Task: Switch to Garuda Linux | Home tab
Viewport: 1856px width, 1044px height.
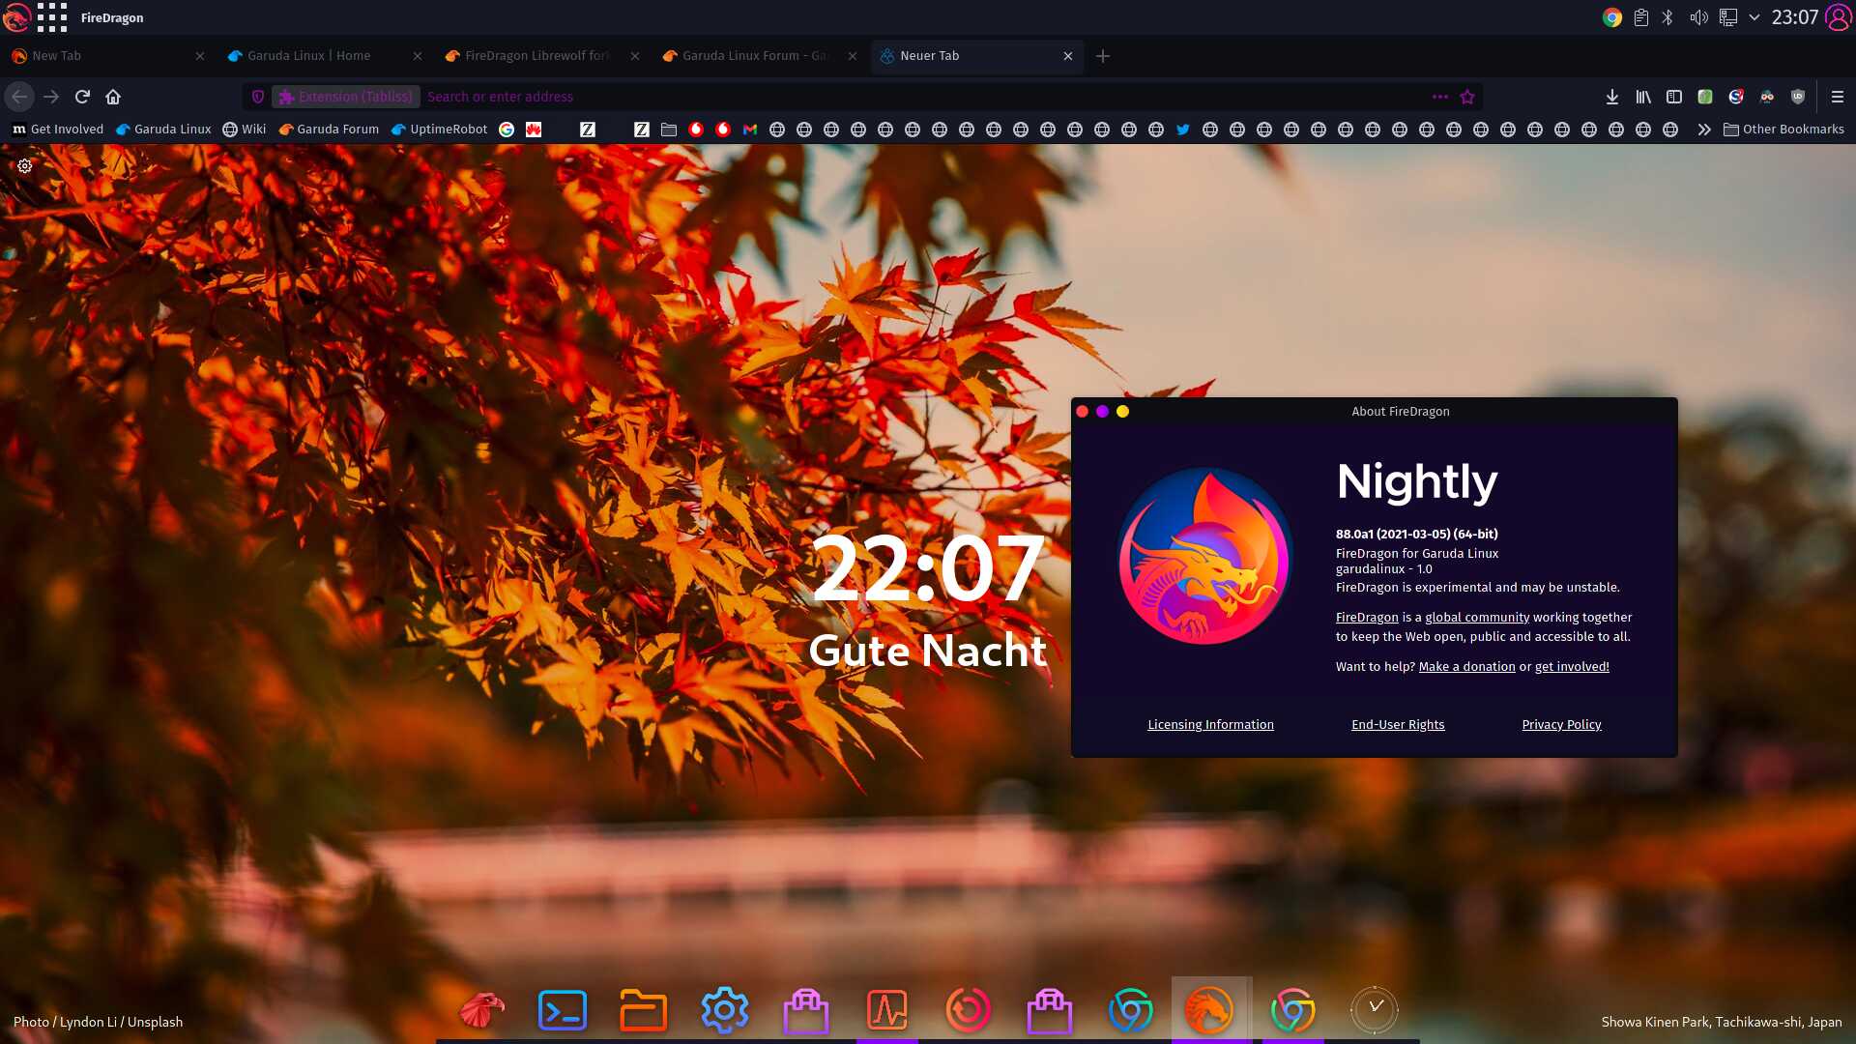Action: (309, 56)
